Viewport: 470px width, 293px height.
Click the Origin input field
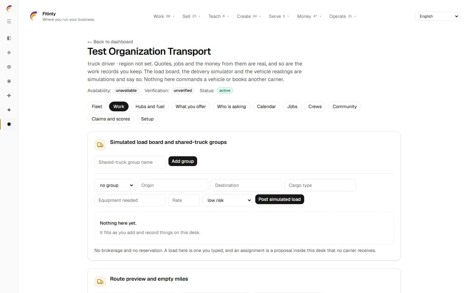tap(173, 185)
